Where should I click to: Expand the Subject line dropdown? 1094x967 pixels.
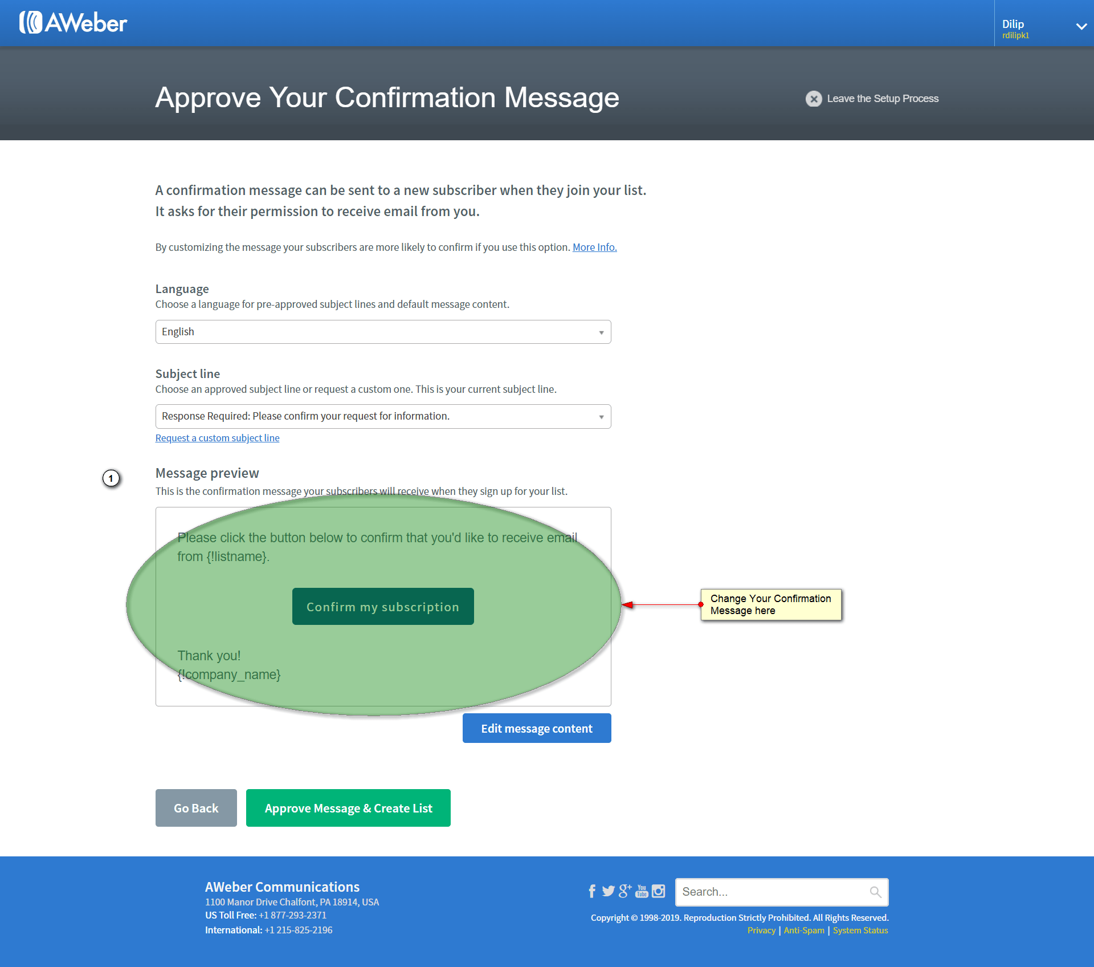(x=383, y=417)
